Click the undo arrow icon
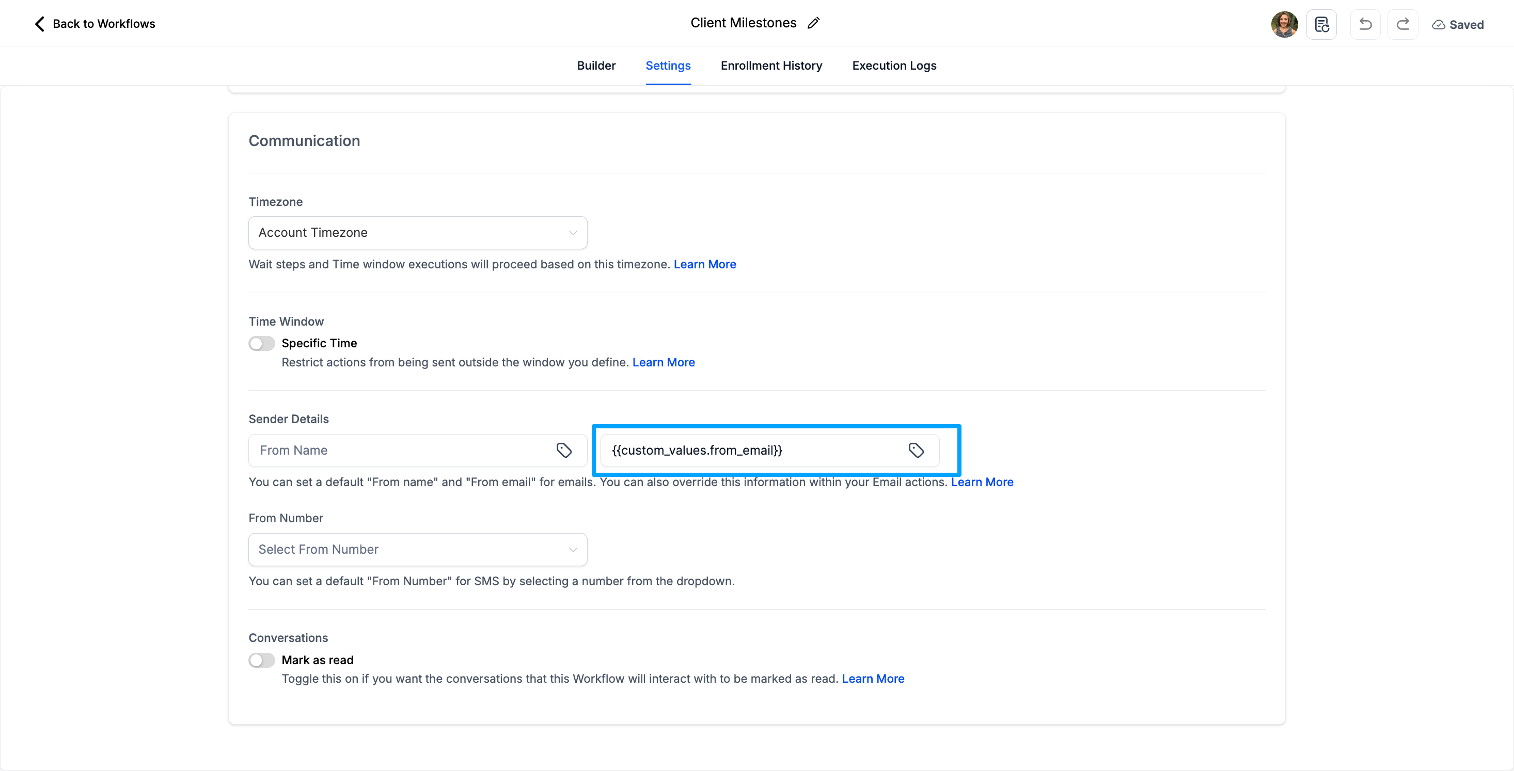The width and height of the screenshot is (1514, 771). coord(1365,24)
